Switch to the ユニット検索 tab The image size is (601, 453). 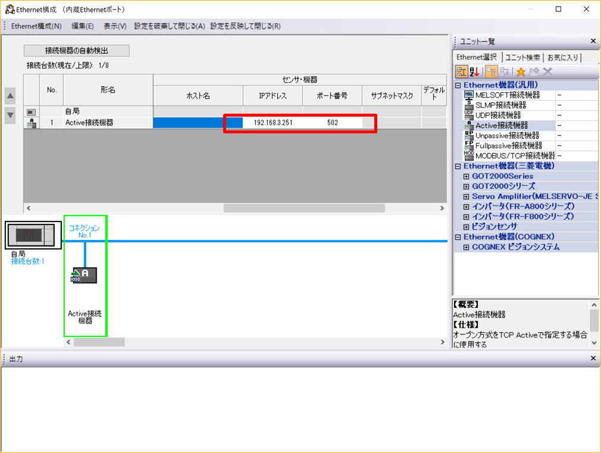[x=522, y=57]
